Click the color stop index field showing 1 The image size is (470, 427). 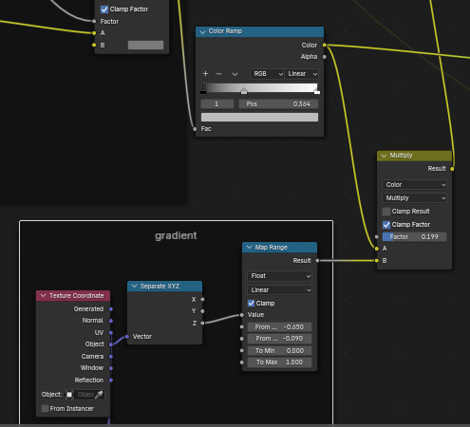click(217, 104)
